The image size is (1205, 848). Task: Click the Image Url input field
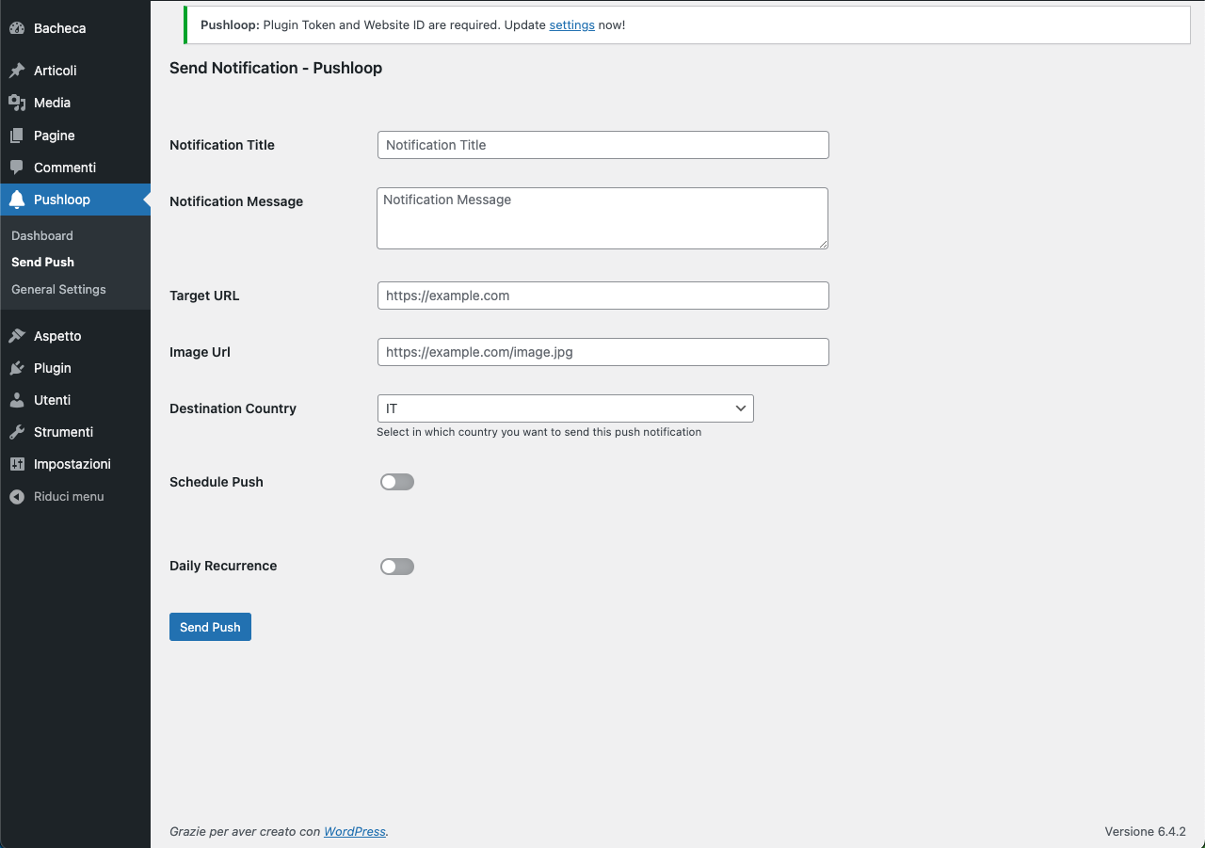pyautogui.click(x=602, y=352)
